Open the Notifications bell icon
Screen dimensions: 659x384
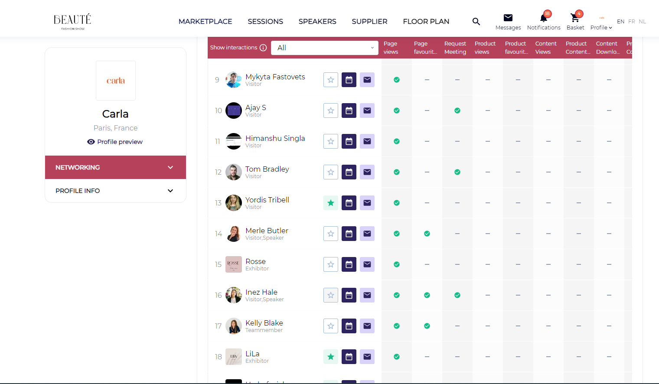544,17
